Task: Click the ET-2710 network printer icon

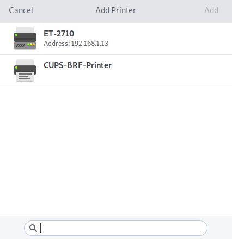Action: 25,38
